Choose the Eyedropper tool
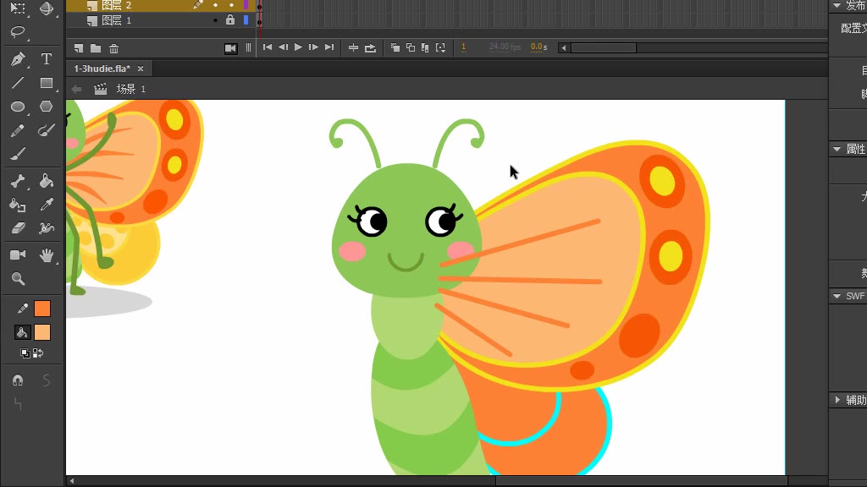This screenshot has width=867, height=487. click(47, 205)
